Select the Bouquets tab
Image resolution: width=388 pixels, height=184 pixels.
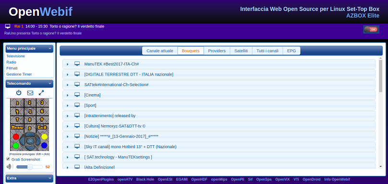191,51
